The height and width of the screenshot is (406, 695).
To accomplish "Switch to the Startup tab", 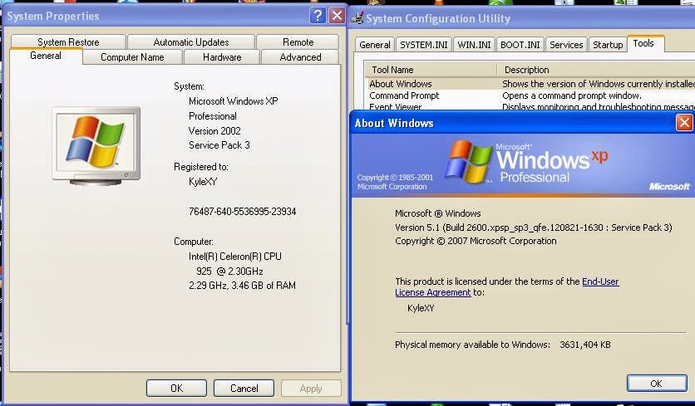I will tap(608, 45).
